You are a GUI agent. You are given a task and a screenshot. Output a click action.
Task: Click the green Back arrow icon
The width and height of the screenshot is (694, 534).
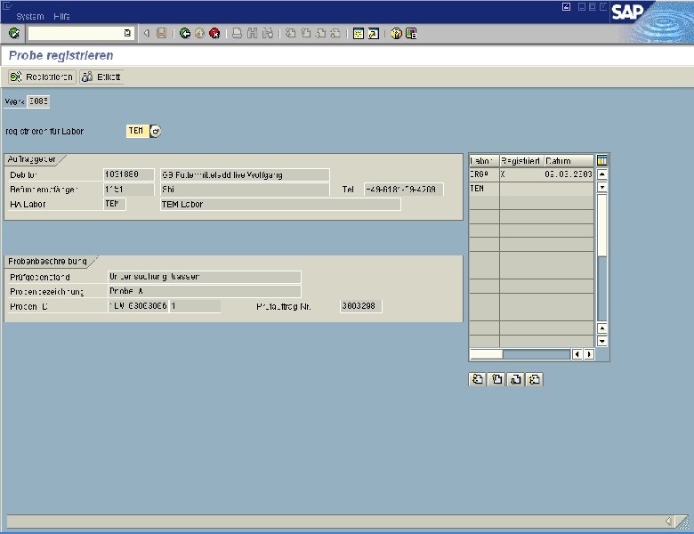[184, 33]
